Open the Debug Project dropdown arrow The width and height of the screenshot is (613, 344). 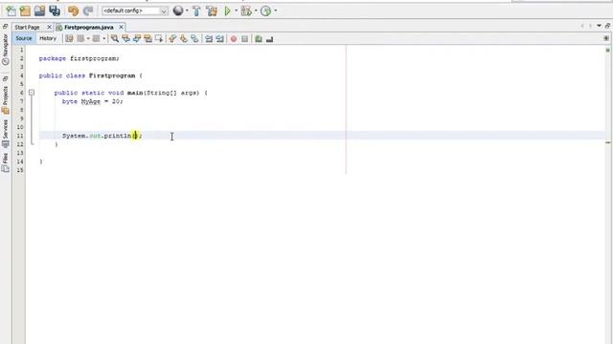(256, 11)
